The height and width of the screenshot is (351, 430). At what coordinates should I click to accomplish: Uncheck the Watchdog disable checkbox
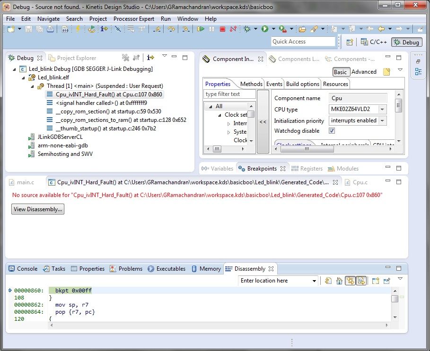pyautogui.click(x=332, y=131)
